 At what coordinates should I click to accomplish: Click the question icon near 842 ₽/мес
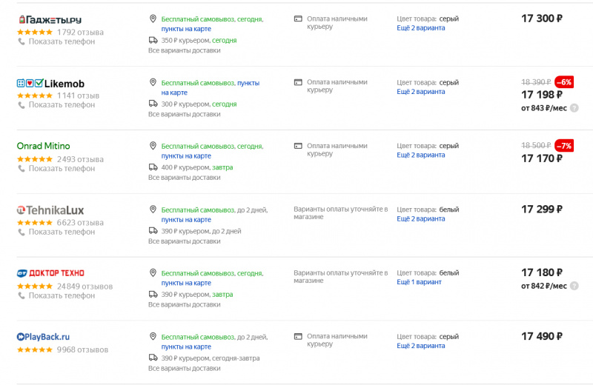pos(574,286)
